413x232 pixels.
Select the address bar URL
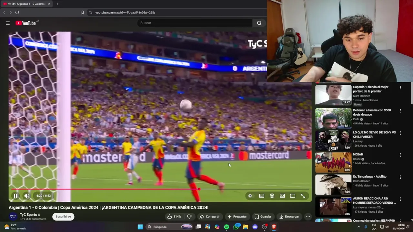125,13
